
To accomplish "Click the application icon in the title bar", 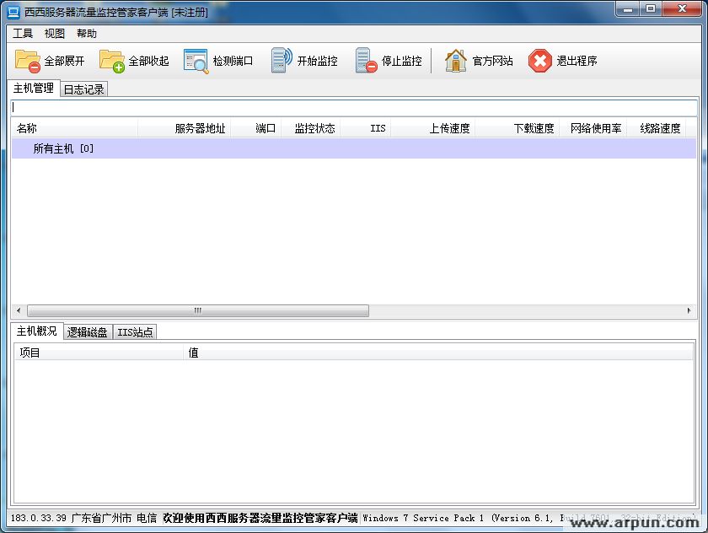I will pos(12,9).
